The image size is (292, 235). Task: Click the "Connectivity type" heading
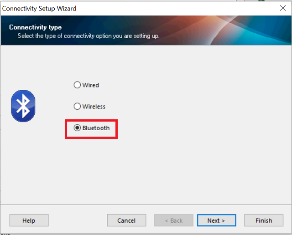35,27
